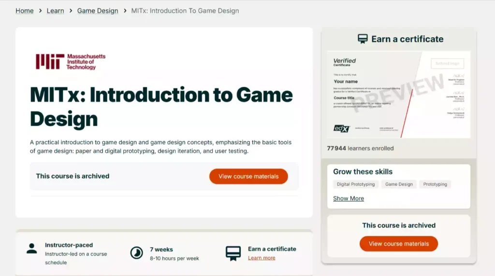
Task: Click the course title MITx: Introduction to Game Design
Action: pyautogui.click(x=161, y=107)
